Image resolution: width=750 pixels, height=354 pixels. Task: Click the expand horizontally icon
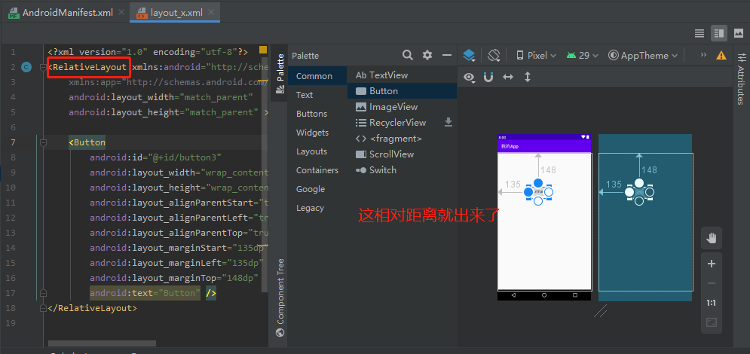click(x=508, y=77)
